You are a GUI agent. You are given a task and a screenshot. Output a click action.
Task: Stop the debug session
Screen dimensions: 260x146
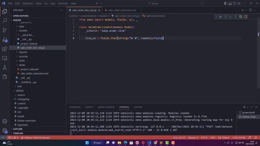click(x=246, y=17)
